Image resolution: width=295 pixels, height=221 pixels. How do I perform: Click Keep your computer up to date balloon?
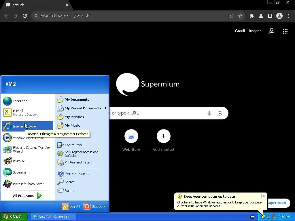(220, 201)
